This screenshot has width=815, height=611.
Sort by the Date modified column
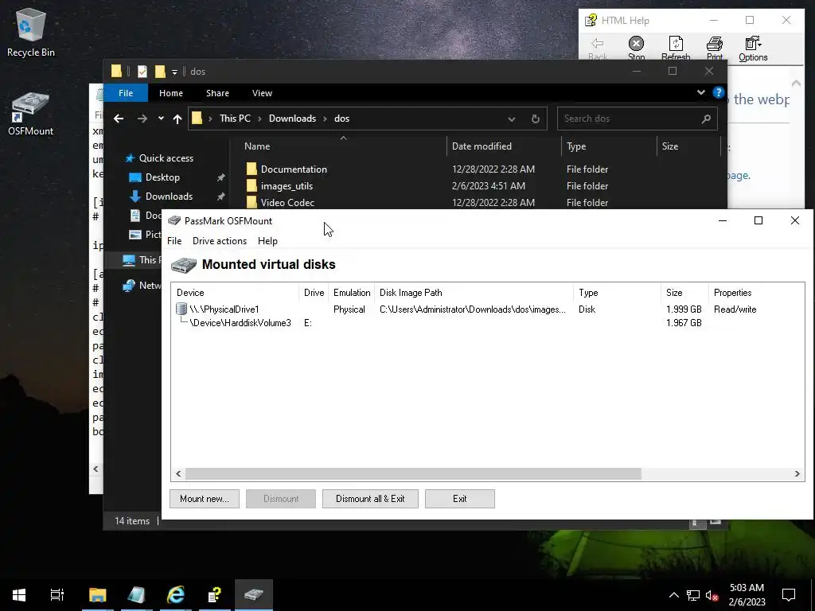[504, 146]
